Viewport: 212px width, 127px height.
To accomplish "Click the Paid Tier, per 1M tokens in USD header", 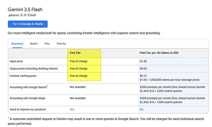I will 159,53.
